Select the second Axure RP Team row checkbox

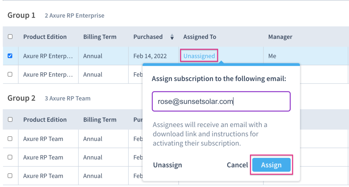pos(10,157)
